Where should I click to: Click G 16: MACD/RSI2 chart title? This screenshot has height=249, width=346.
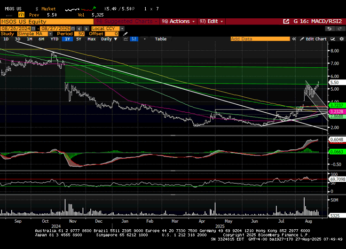click(x=317, y=22)
